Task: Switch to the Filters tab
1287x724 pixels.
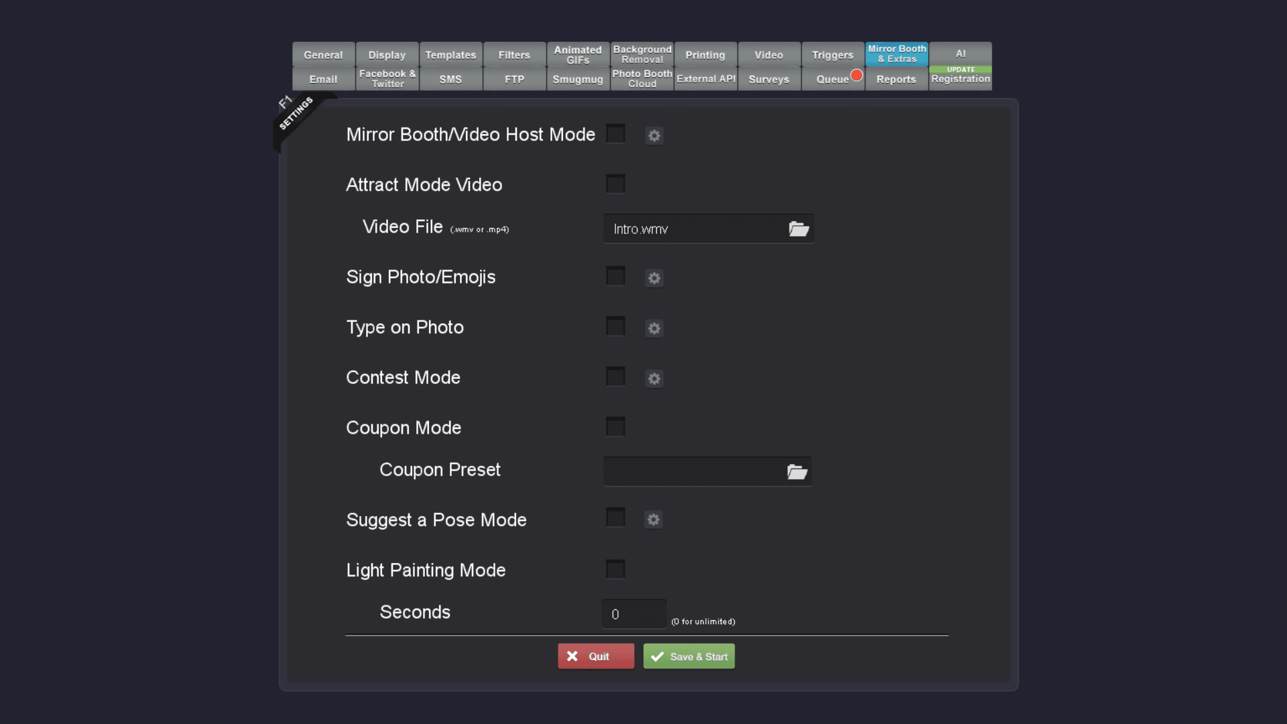Action: (514, 54)
